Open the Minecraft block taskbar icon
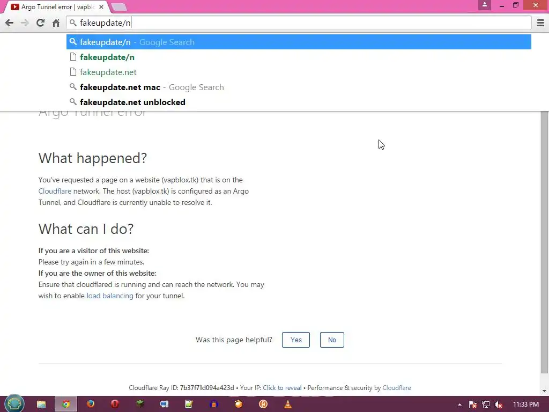 click(140, 404)
